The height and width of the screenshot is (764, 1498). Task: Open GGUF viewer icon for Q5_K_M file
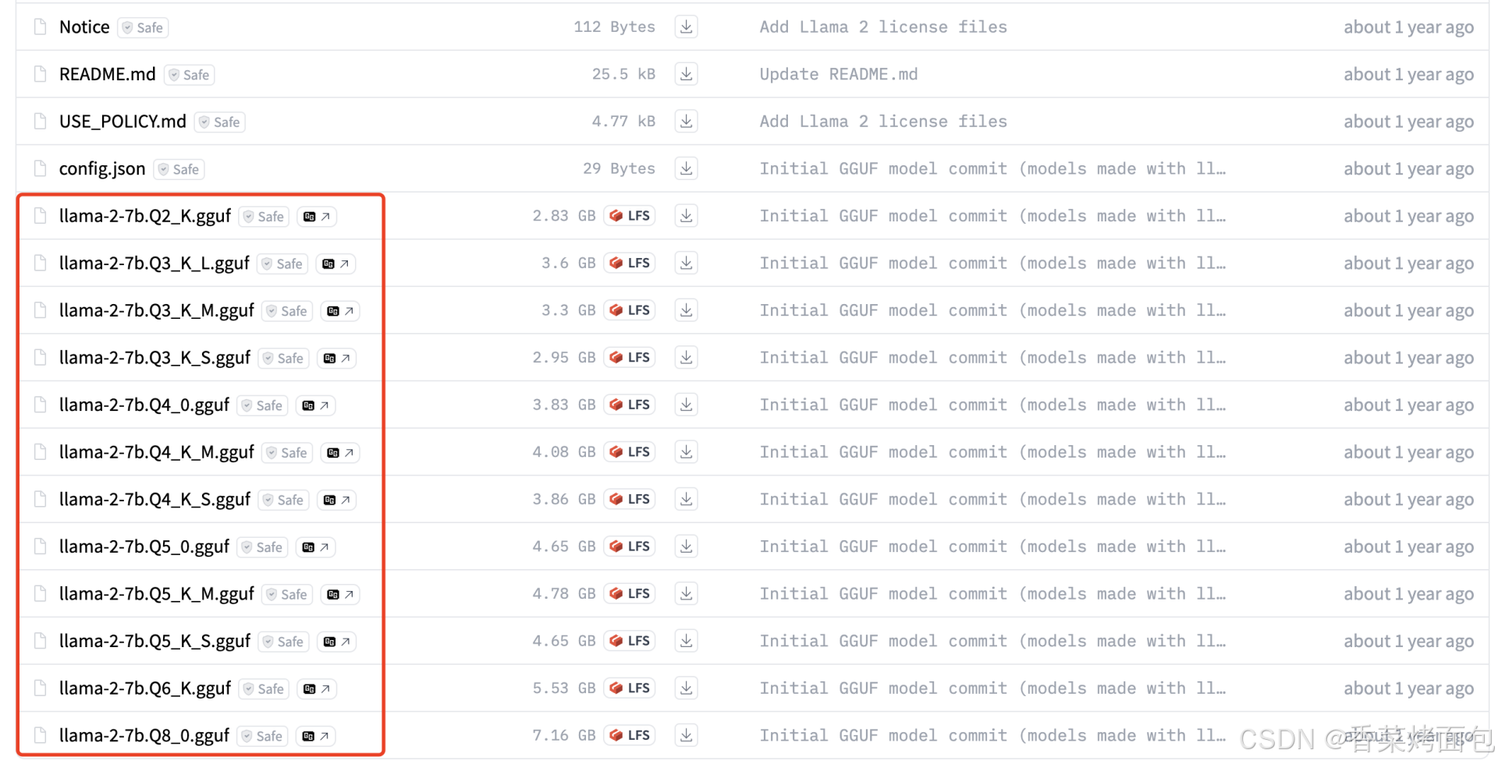(340, 595)
